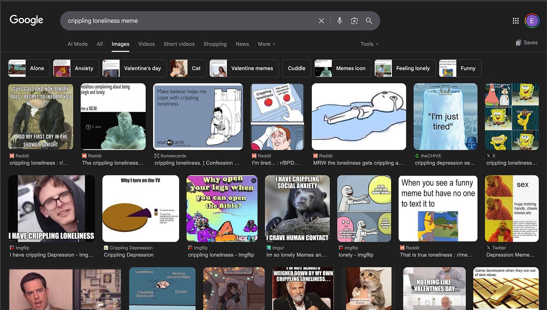Open Im so lonely Memes Imgur link
Image resolution: width=547 pixels, height=310 pixels.
tap(296, 255)
